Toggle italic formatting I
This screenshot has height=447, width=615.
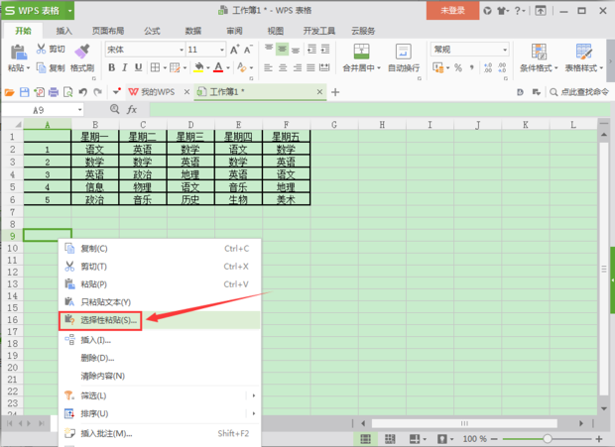click(125, 67)
